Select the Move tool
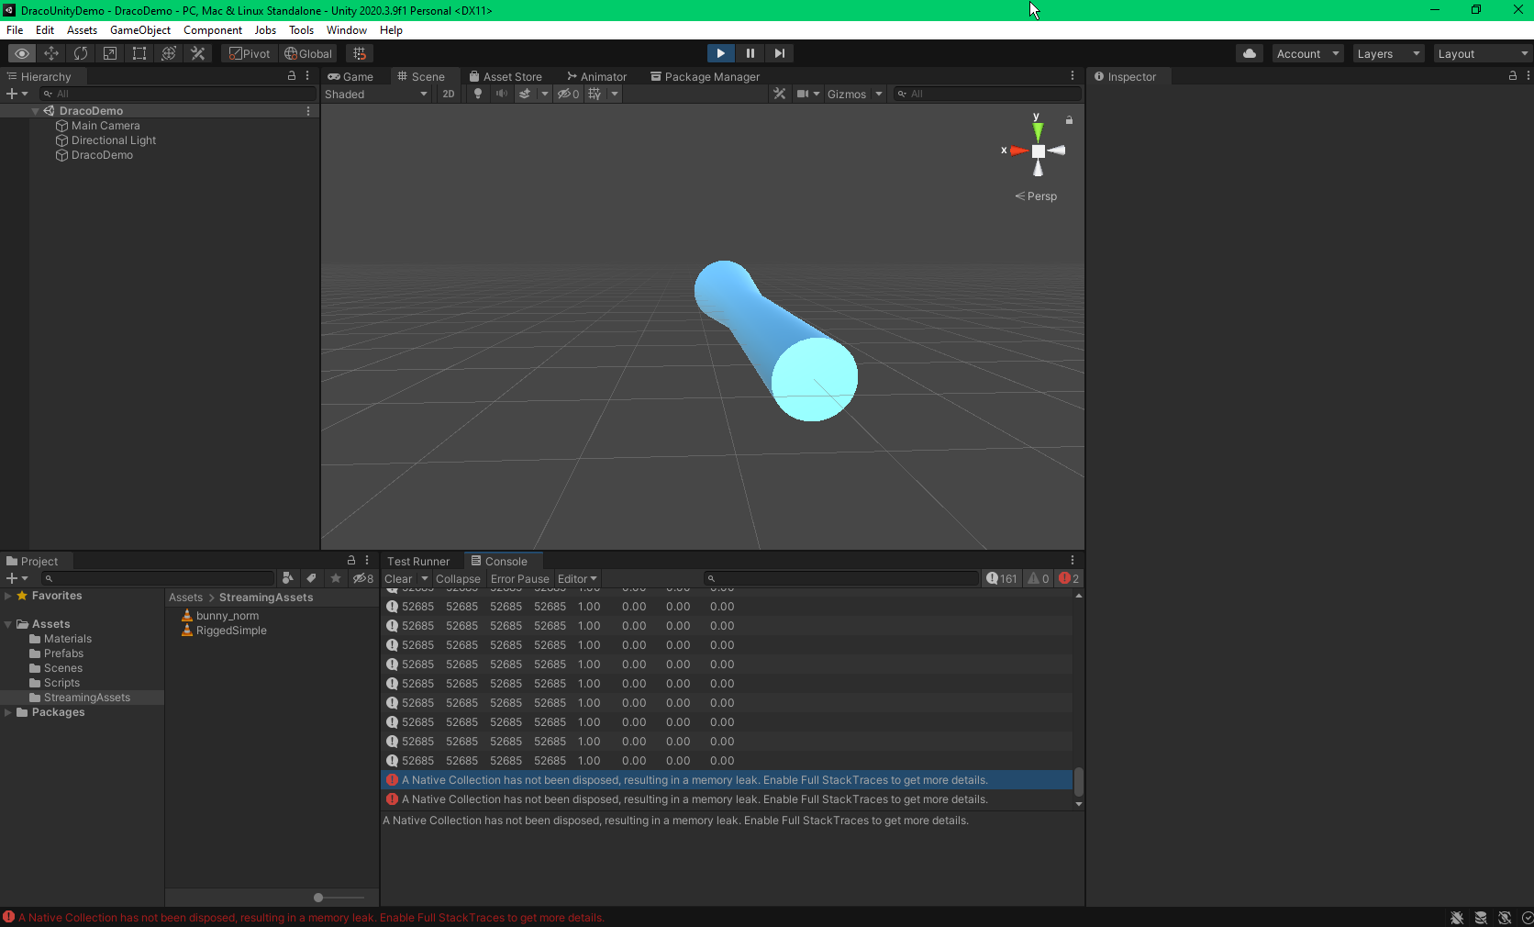This screenshot has width=1534, height=927. pyautogui.click(x=51, y=53)
